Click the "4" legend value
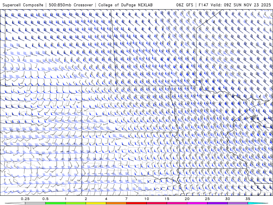 coord(106,199)
